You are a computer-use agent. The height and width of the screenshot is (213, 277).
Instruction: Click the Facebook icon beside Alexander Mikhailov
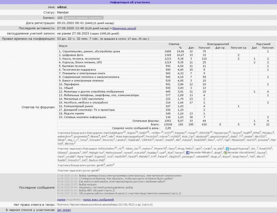point(188,153)
